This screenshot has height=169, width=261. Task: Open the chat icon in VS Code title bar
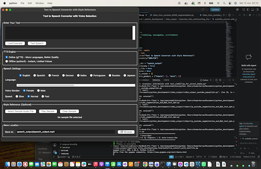click(x=203, y=10)
